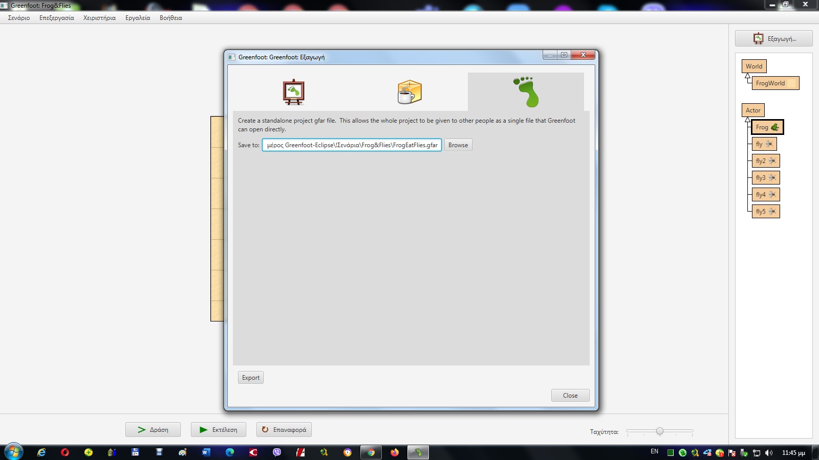Open Firefox from the taskbar
The height and width of the screenshot is (460, 819).
click(x=395, y=452)
